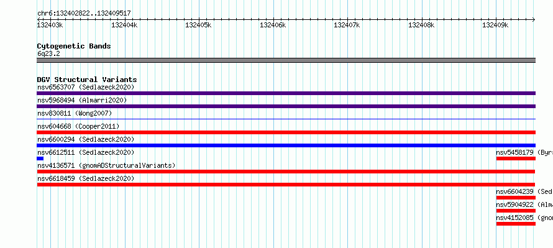Select the nsv6600294 blue variant bar
The height and width of the screenshot is (248, 553).
click(x=286, y=145)
